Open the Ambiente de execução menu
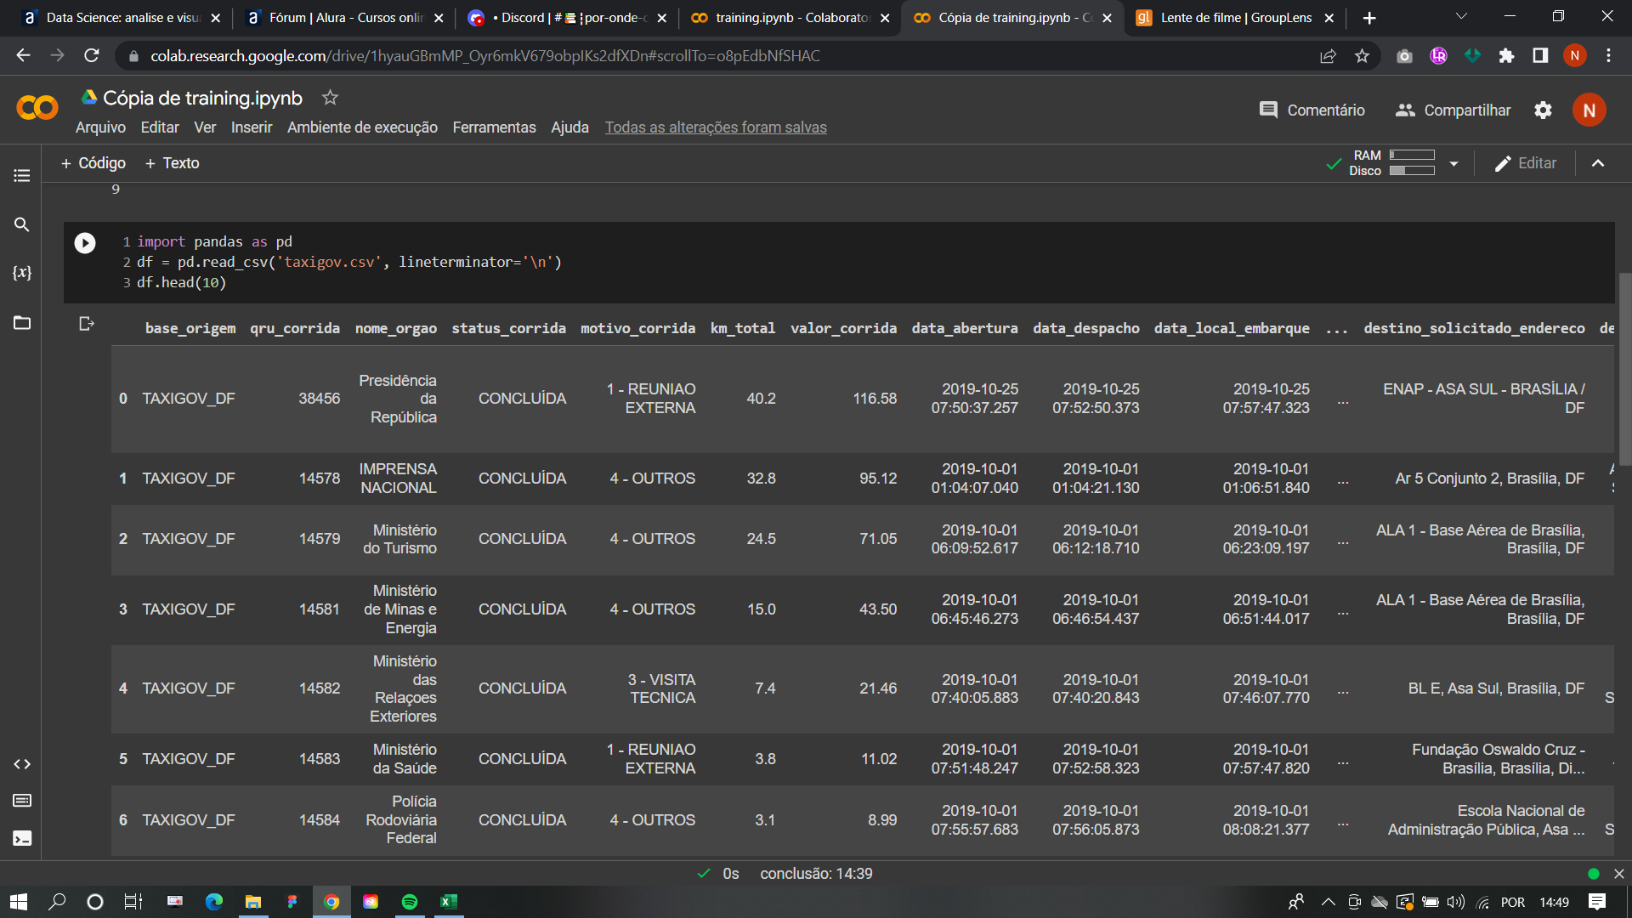The image size is (1632, 918). pos(362,127)
